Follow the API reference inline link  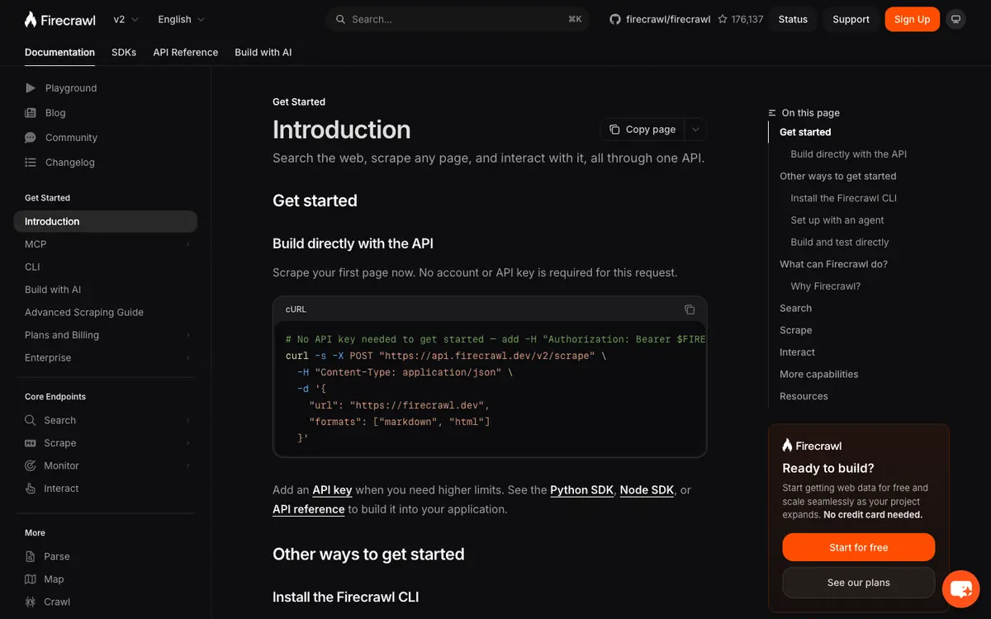point(308,509)
